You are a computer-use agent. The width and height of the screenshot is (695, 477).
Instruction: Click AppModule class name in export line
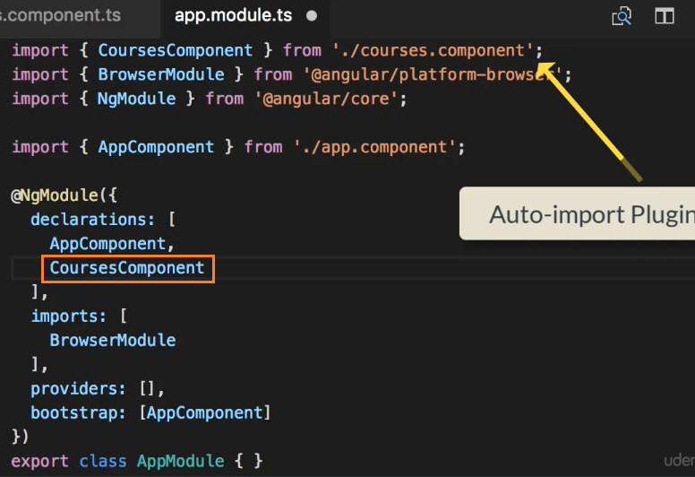point(180,461)
